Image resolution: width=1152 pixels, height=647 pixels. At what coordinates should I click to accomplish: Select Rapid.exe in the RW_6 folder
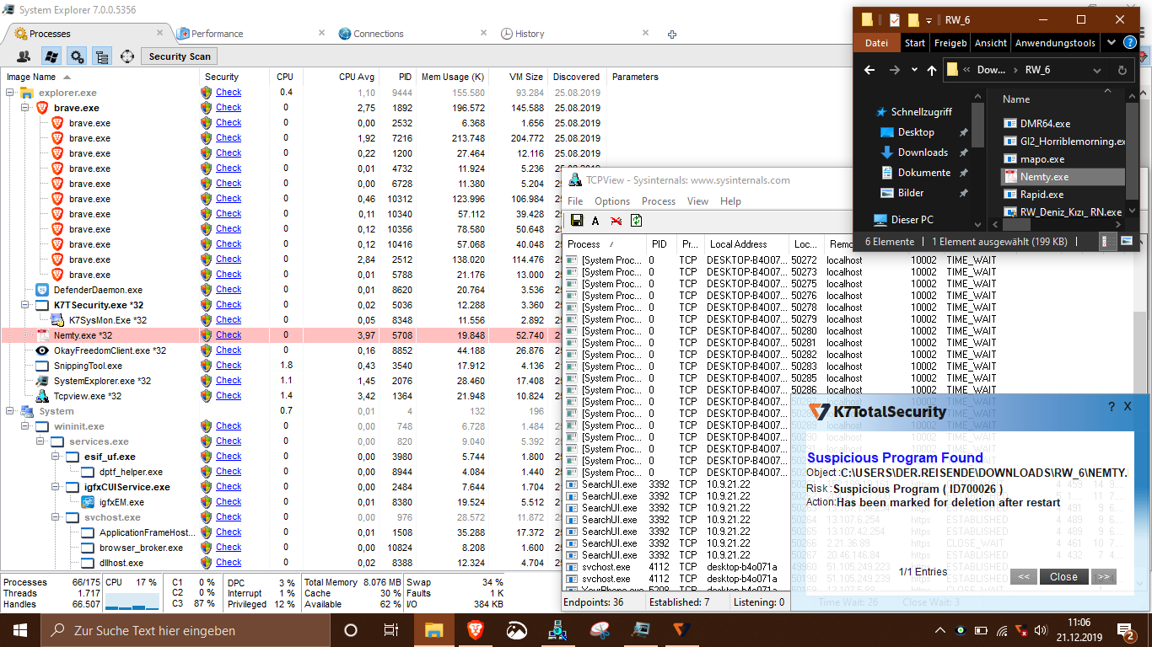[x=1042, y=195]
